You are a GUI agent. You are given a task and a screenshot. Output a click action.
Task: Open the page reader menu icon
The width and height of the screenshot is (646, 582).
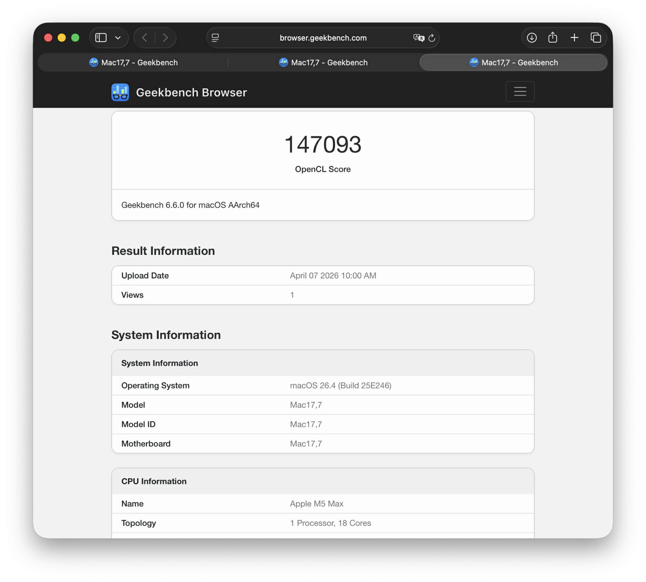tap(215, 38)
